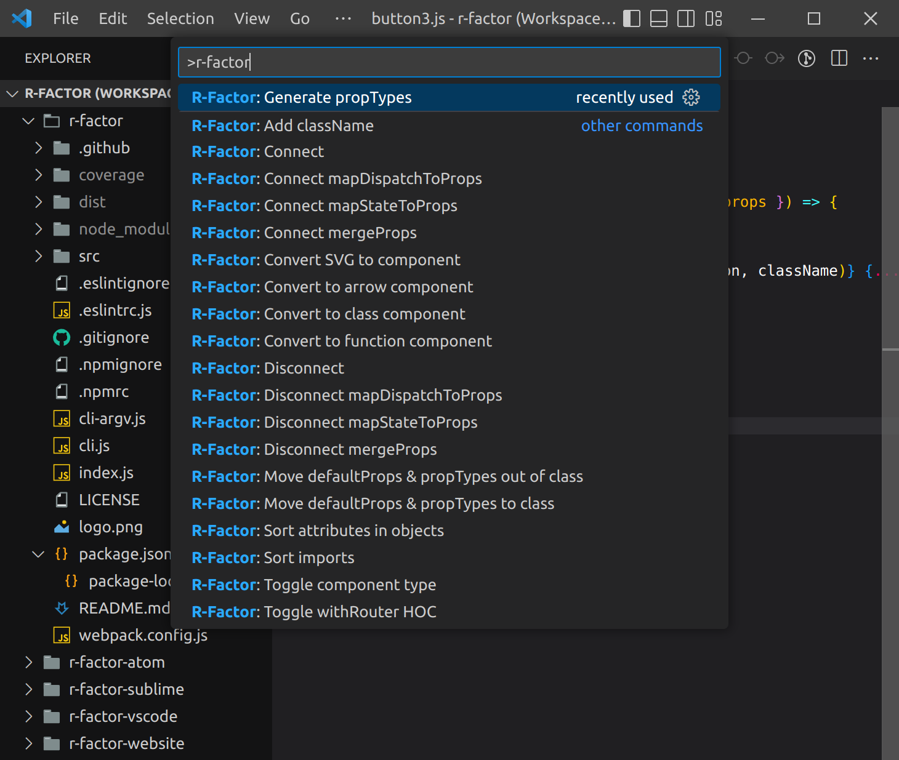
Task: Open Customize Layout icon
Action: pyautogui.click(x=714, y=18)
